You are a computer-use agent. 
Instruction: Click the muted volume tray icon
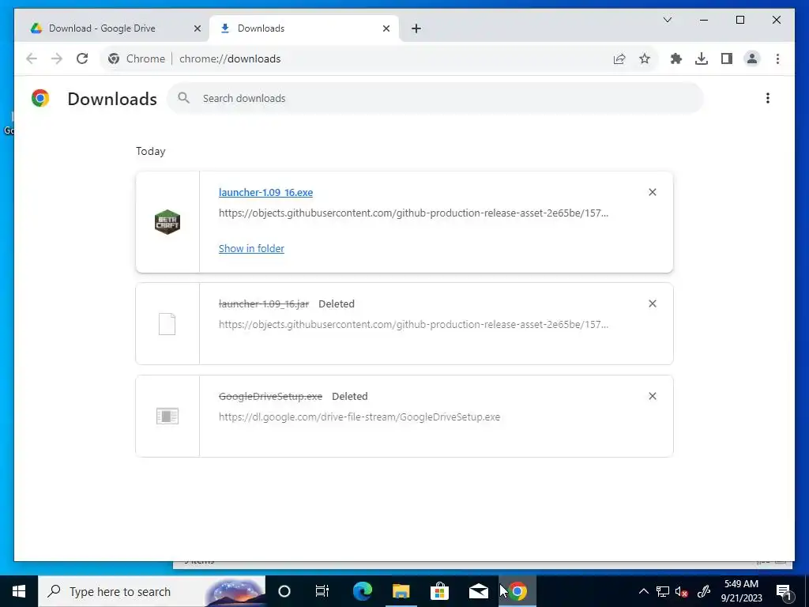682,591
